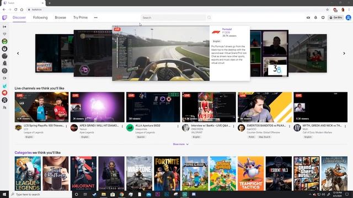Switch to the Following tab
This screenshot has height=198, width=353.
point(40,18)
